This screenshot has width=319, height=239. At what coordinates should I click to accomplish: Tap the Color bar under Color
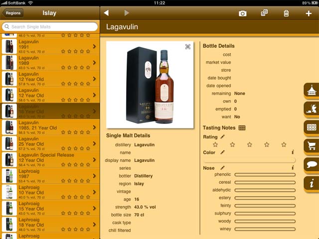point(249,160)
